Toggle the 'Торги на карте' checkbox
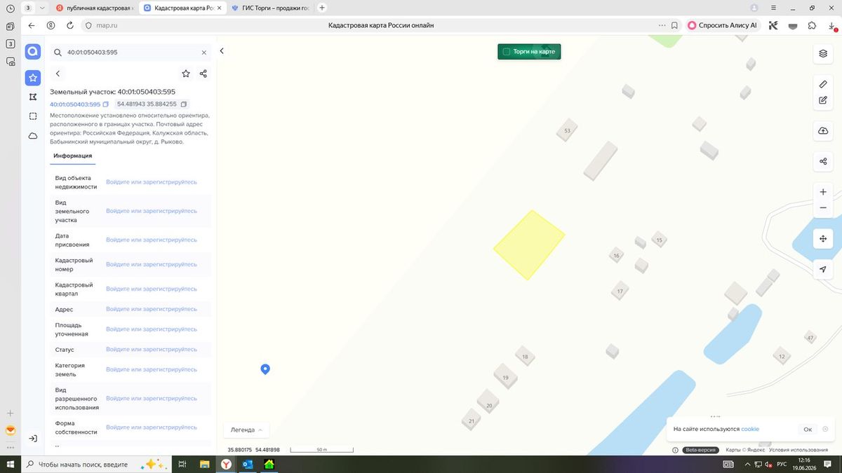The image size is (842, 473). (507, 52)
